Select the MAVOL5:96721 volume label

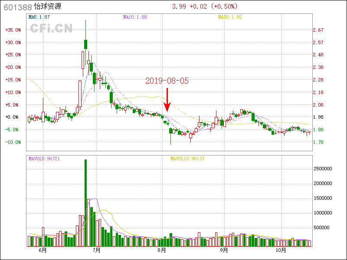[43, 159]
